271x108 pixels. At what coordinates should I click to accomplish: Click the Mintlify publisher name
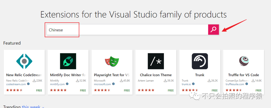click(x=54, y=81)
